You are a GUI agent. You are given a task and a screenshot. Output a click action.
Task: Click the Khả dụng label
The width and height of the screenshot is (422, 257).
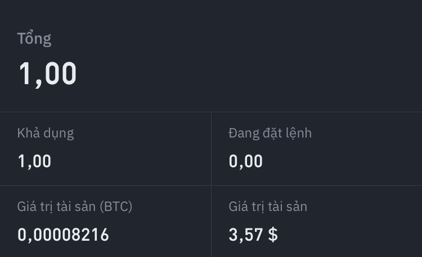(x=46, y=134)
